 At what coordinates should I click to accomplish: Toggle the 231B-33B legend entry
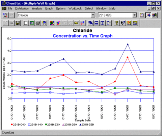coord(87,125)
